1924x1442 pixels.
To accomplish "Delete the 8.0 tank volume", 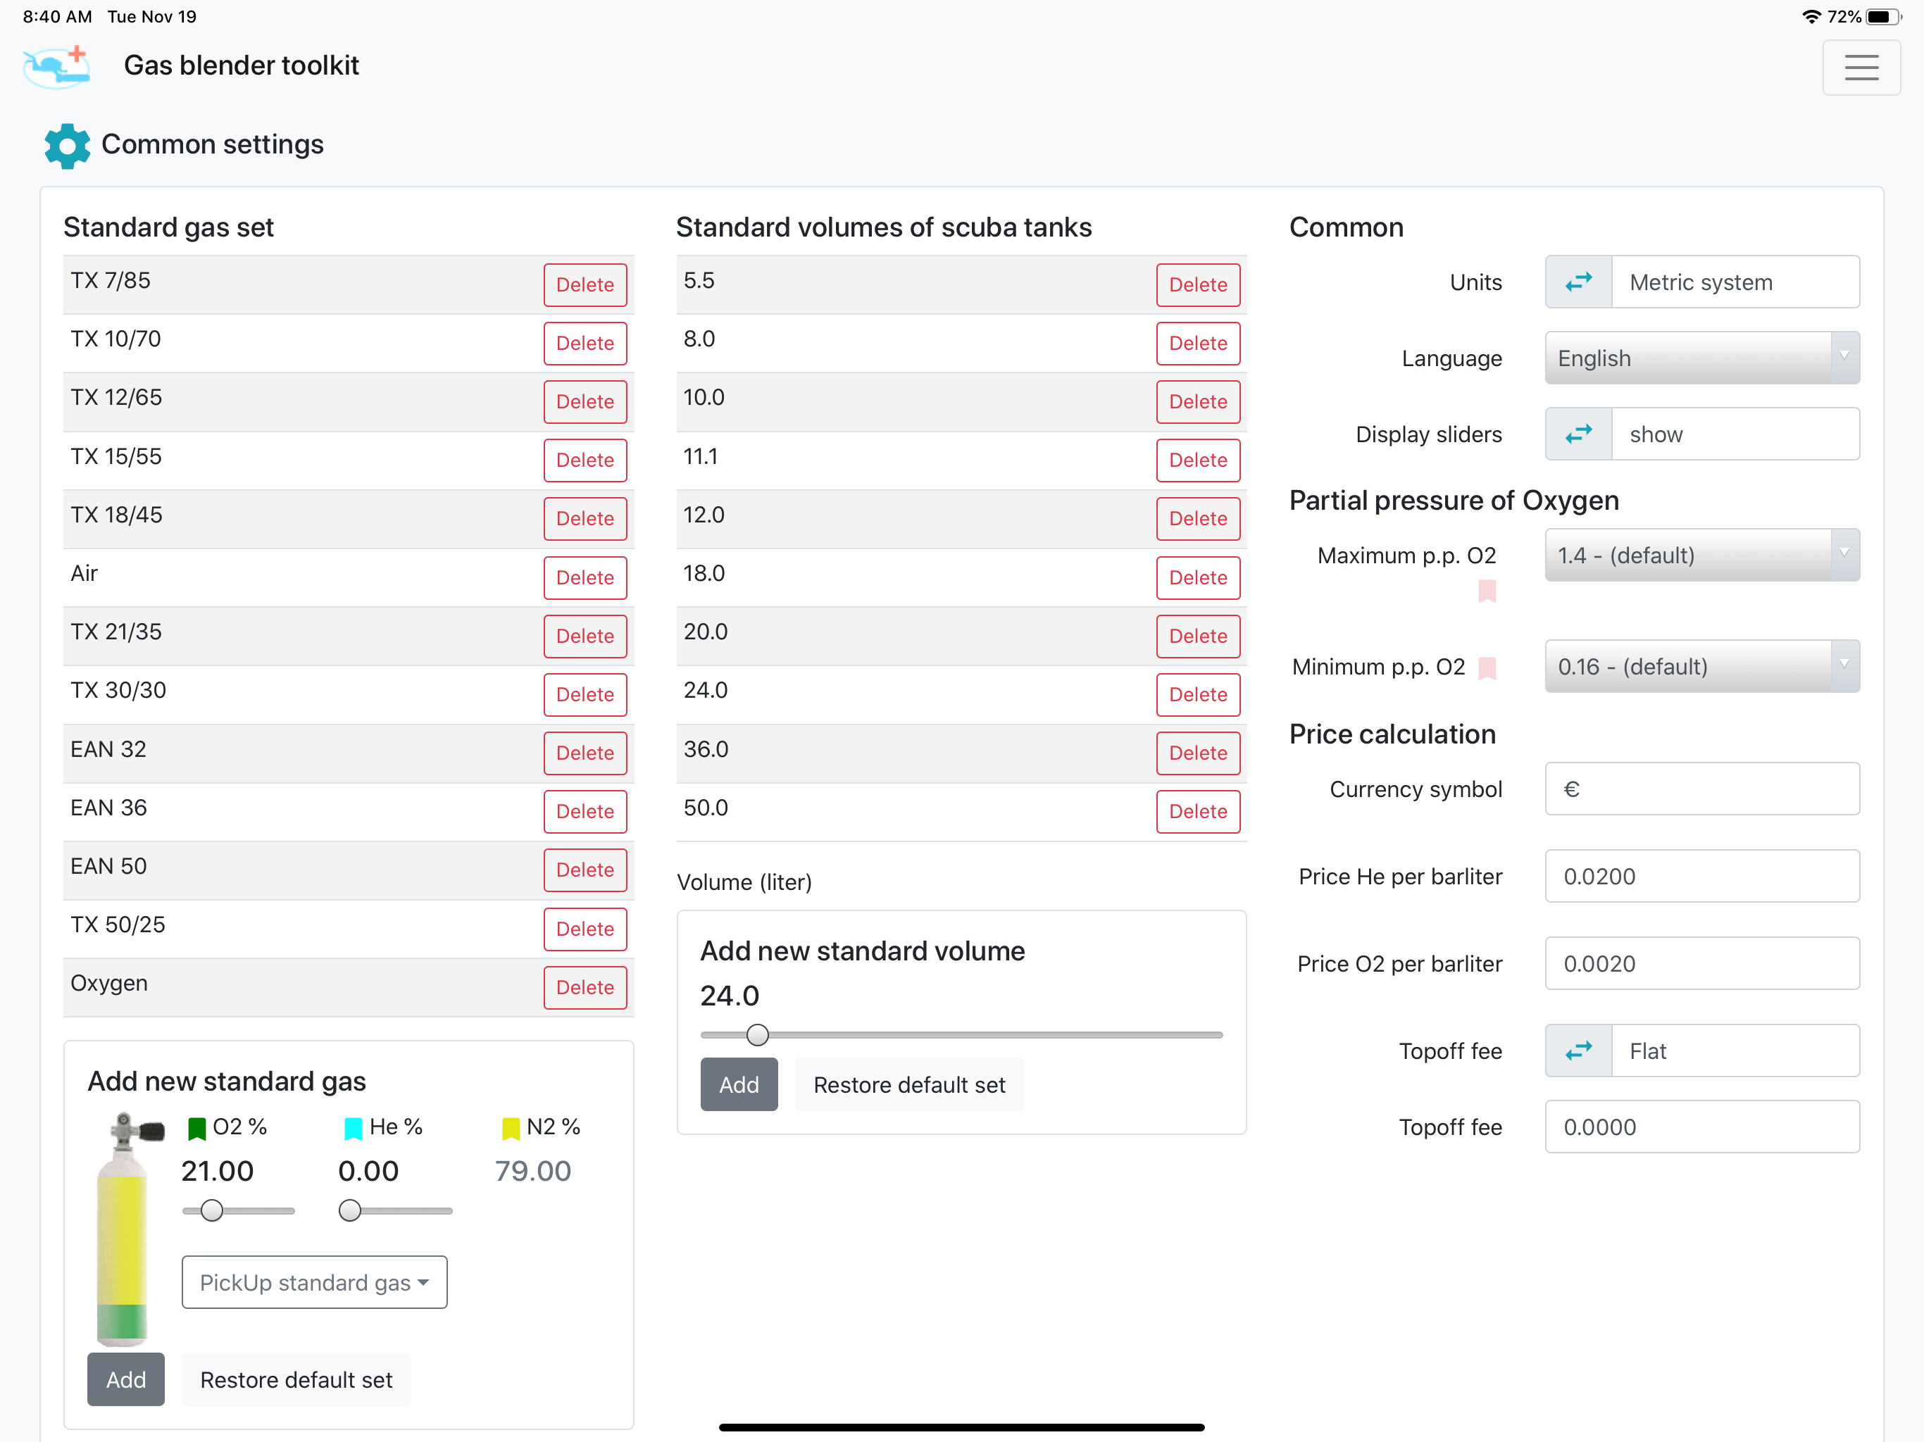I will click(1198, 343).
